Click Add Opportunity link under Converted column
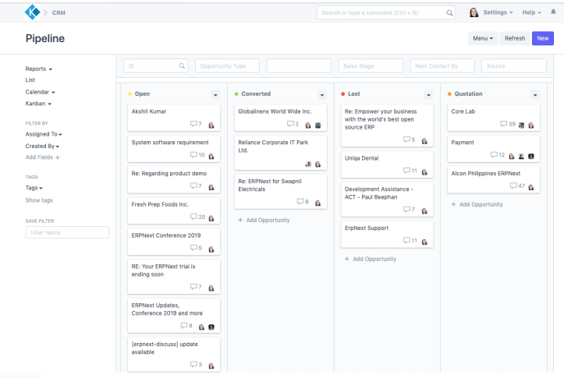The image size is (564, 378). click(264, 221)
